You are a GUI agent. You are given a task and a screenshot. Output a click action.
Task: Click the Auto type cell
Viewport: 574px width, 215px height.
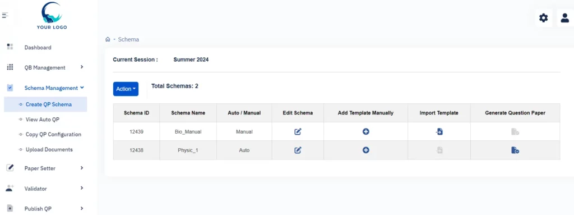pos(244,150)
